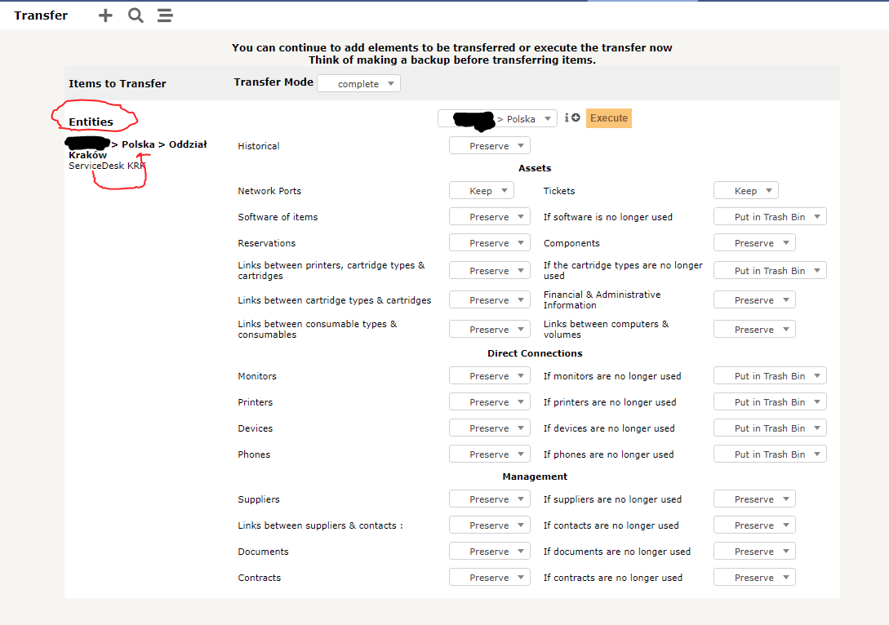
Task: Change the Software of items dropdown
Action: (490, 215)
